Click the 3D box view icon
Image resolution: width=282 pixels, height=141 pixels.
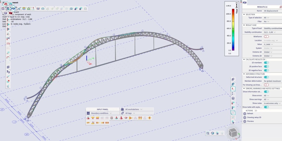(213, 133)
